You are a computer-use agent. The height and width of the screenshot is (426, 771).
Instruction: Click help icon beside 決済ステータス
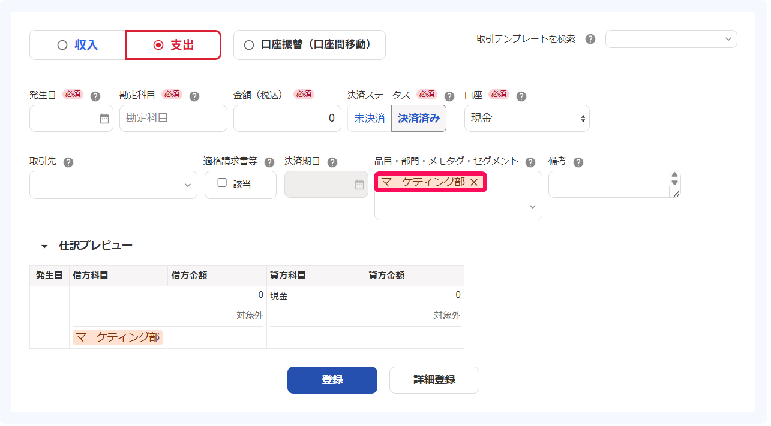tap(449, 96)
